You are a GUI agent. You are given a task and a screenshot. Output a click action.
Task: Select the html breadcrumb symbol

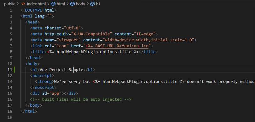61,4
